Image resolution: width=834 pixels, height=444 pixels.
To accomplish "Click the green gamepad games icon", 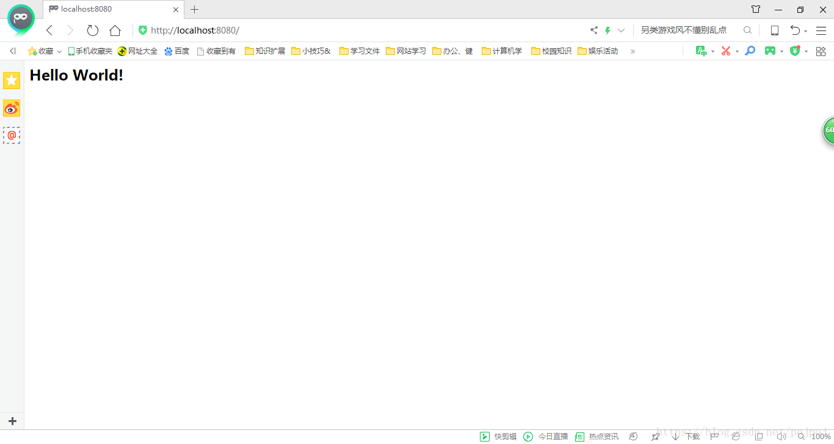I will tap(771, 51).
